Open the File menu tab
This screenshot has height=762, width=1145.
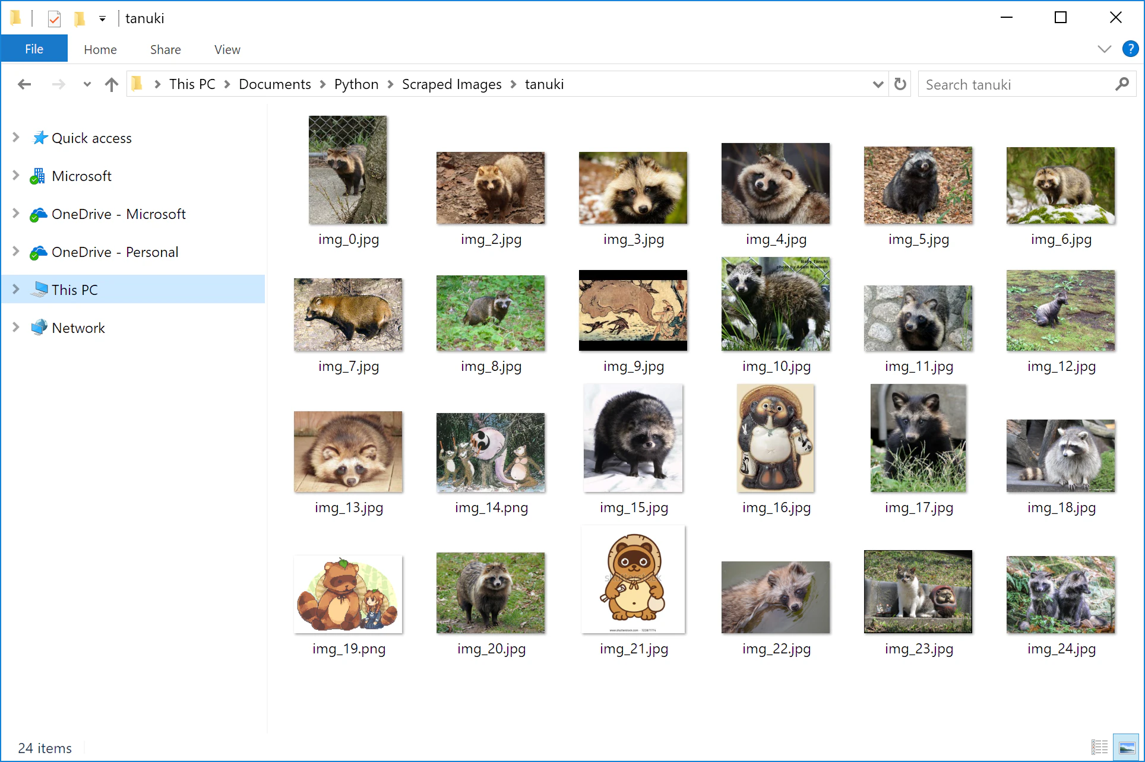point(34,49)
